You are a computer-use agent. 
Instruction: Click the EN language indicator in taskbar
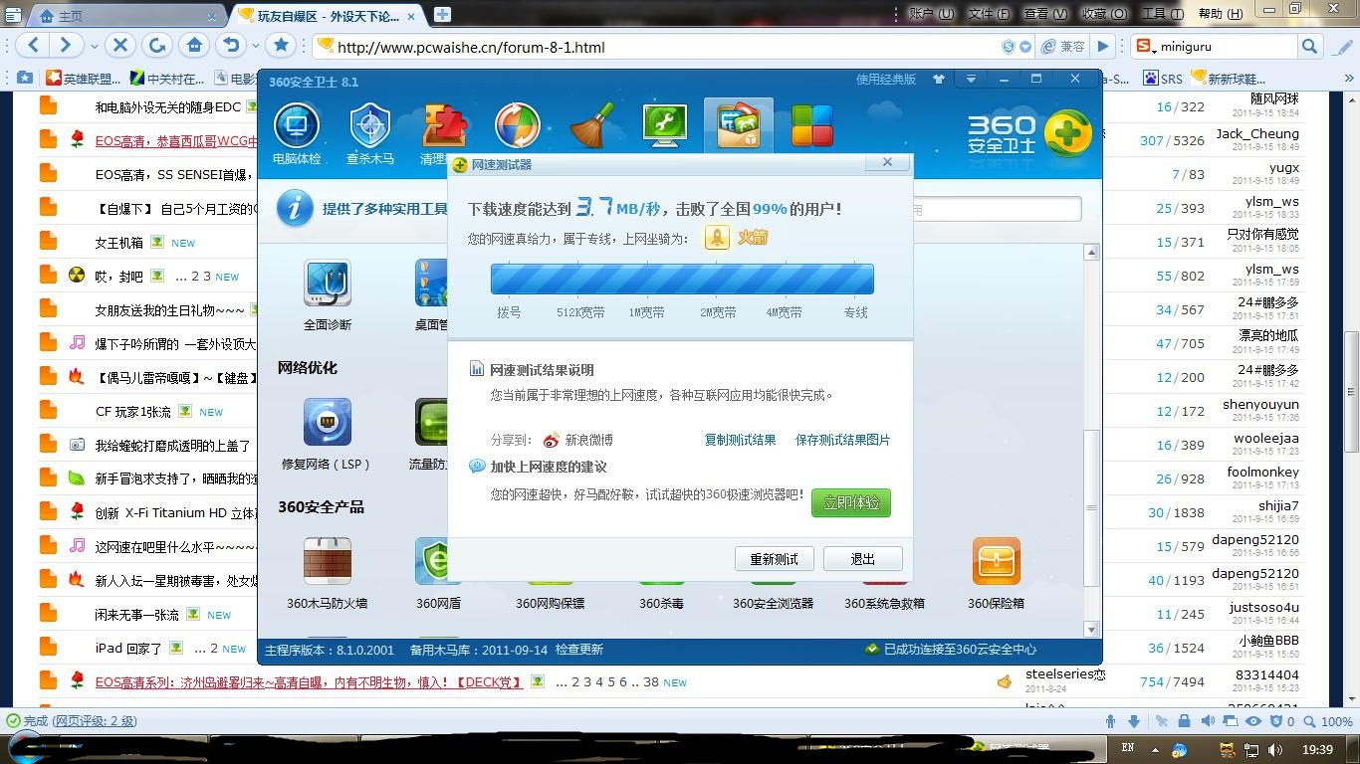click(1128, 748)
